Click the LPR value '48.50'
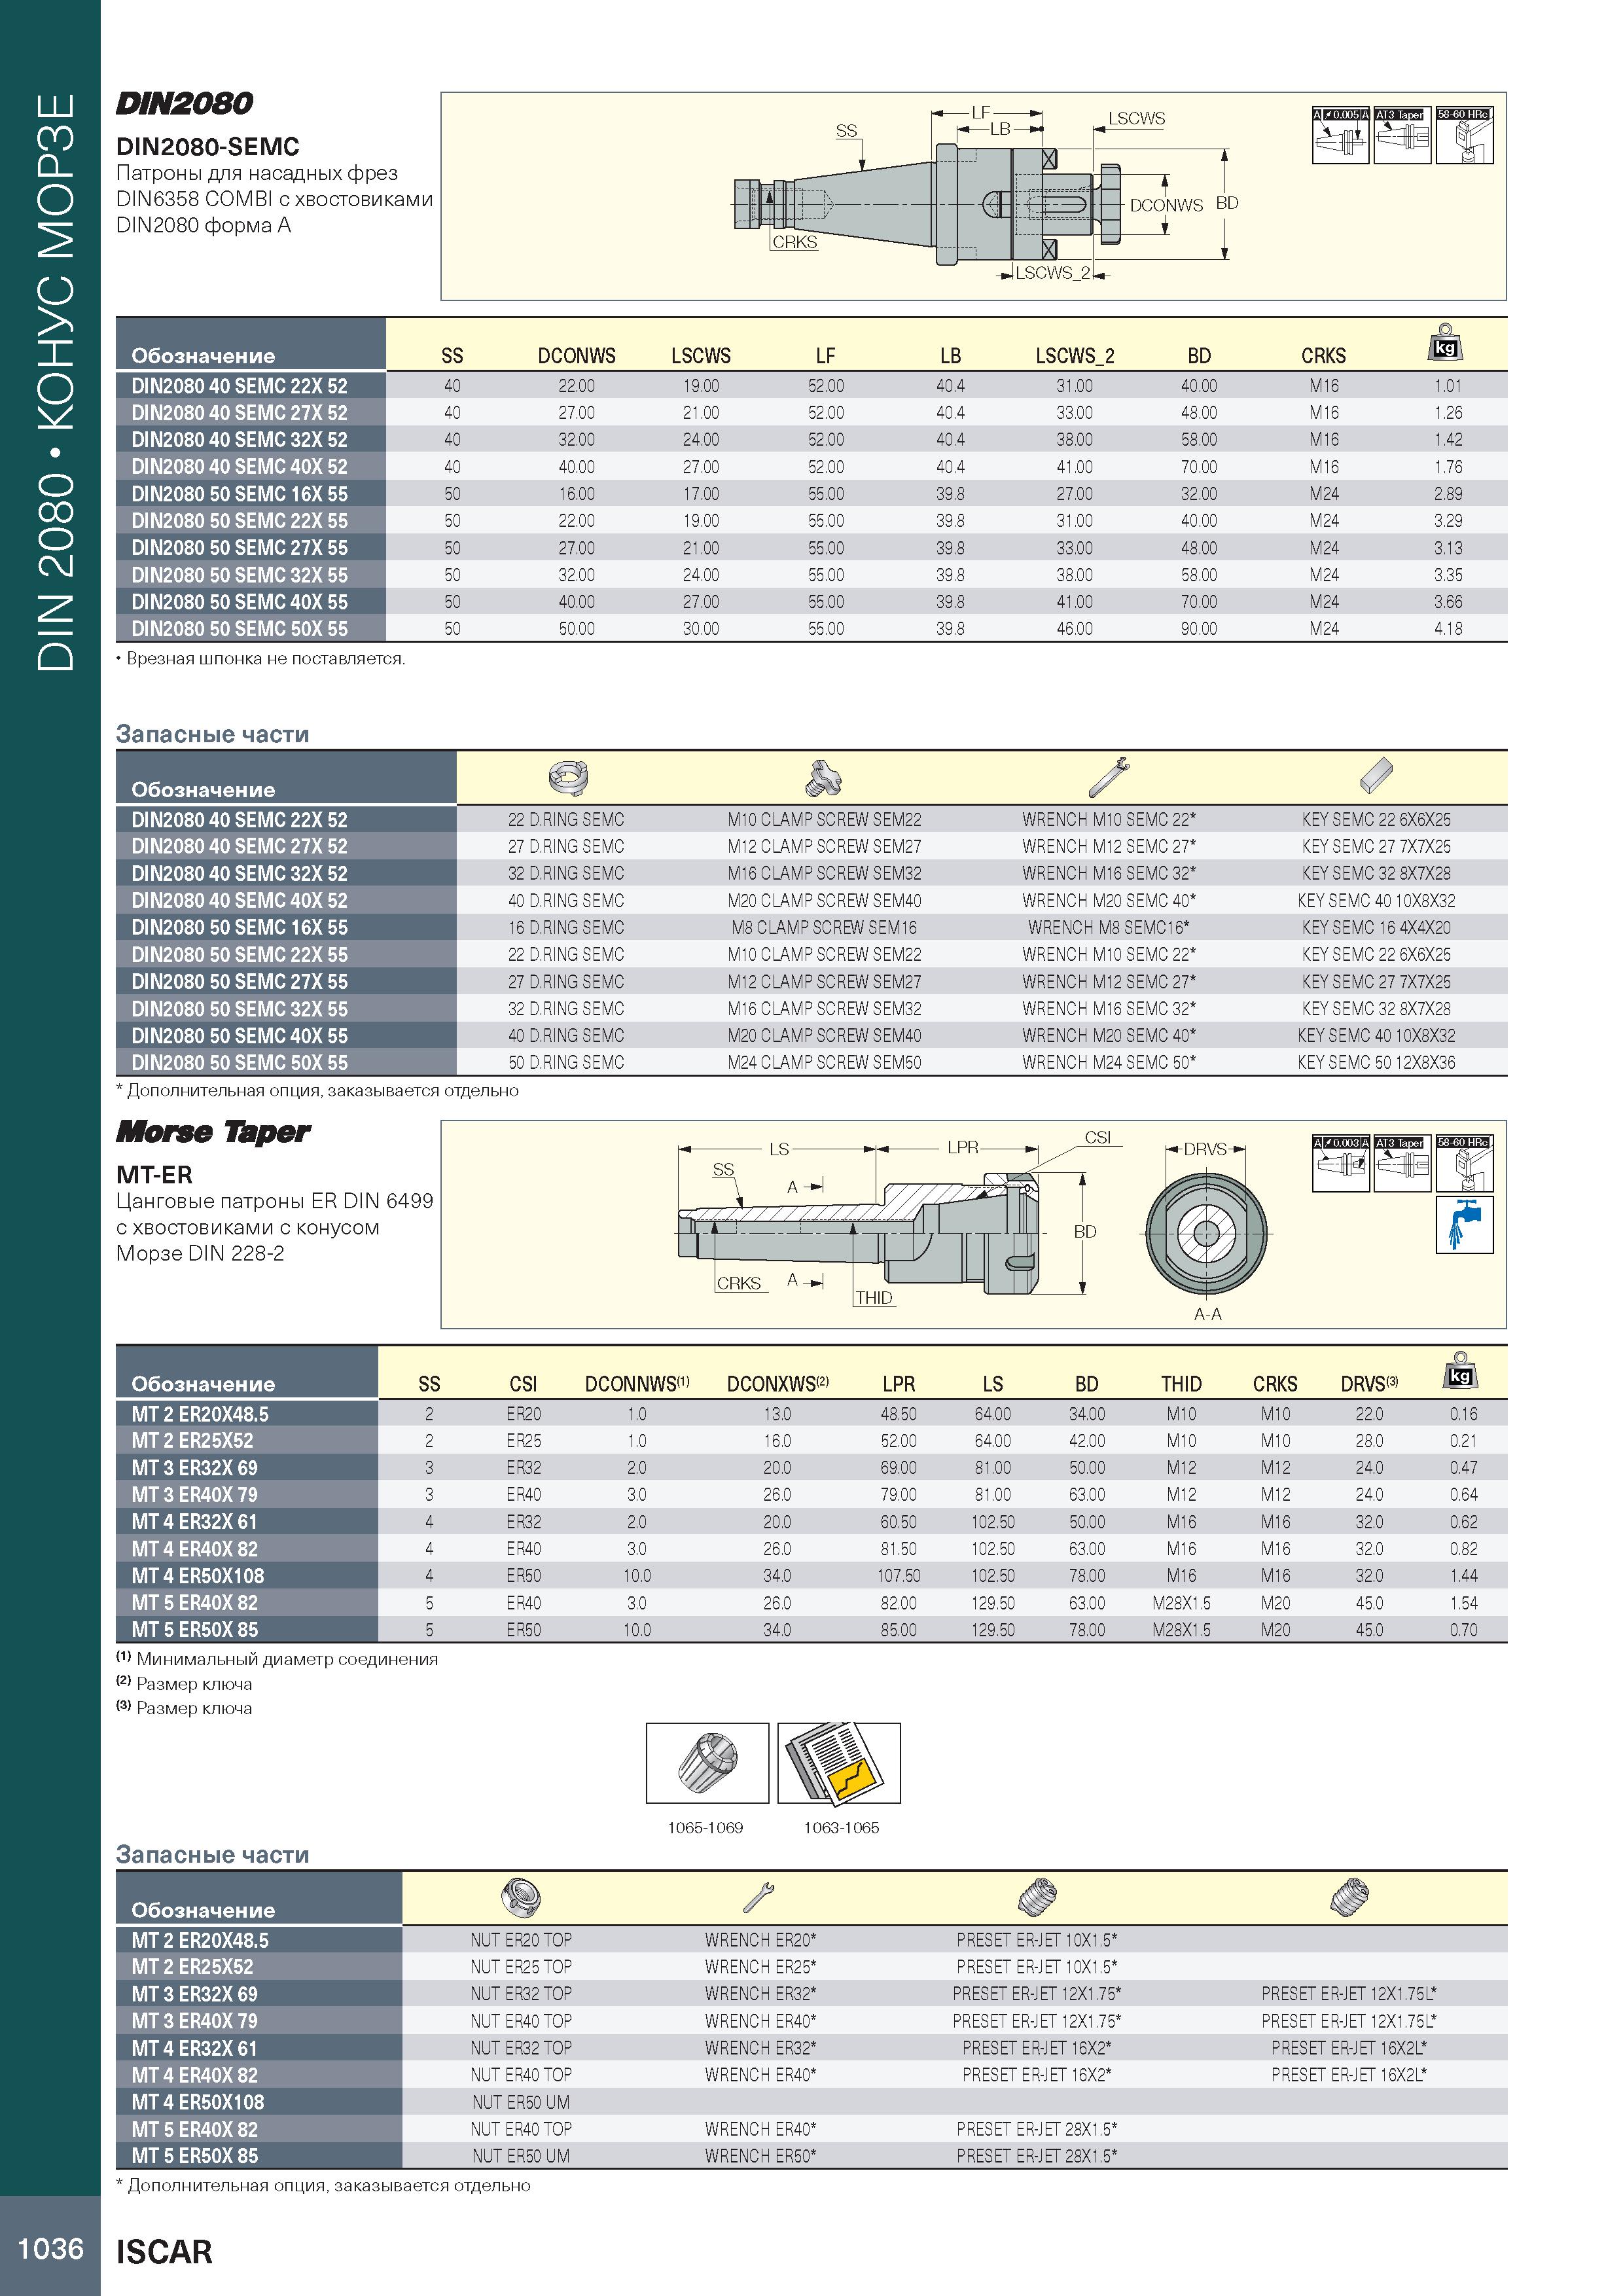The image size is (1623, 2296). [898, 1414]
